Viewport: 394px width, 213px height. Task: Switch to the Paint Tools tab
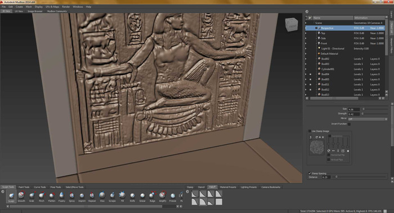pyautogui.click(x=24, y=187)
